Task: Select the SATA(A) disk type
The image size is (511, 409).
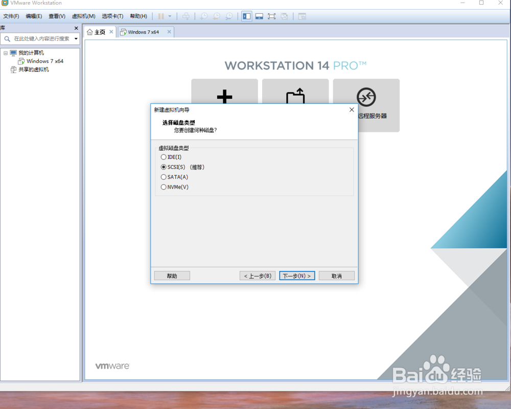Action: (x=174, y=177)
